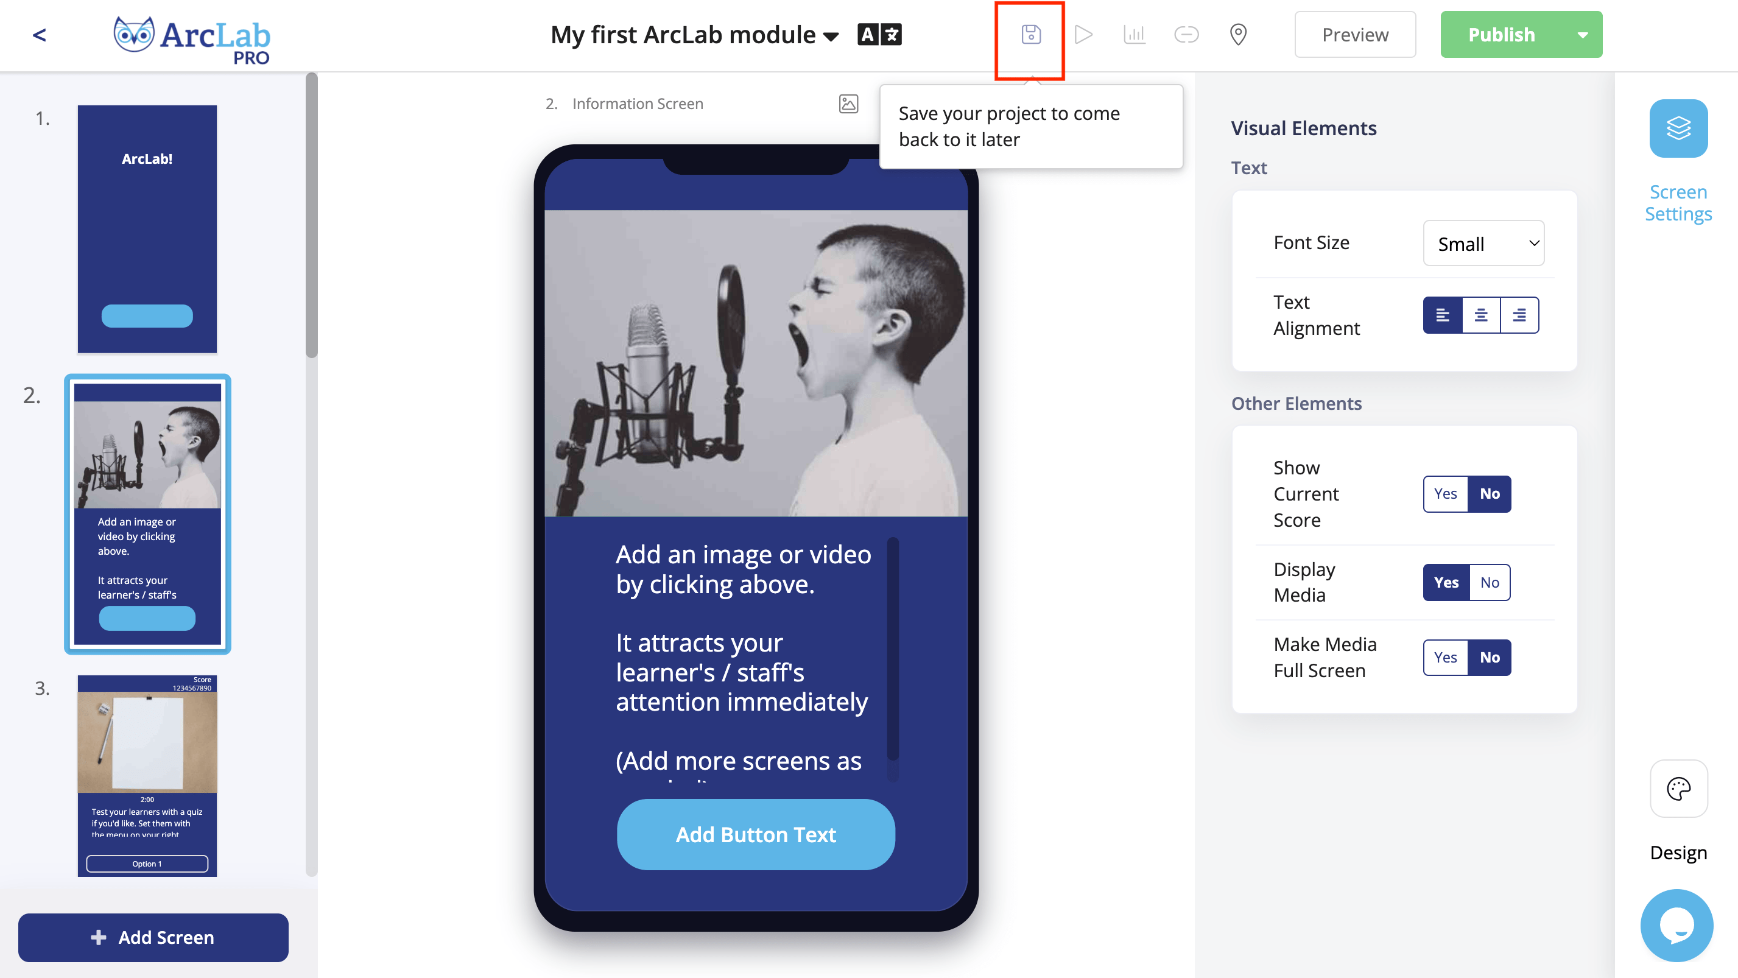Open the chat support bubble
The image size is (1738, 978).
pyautogui.click(x=1676, y=925)
